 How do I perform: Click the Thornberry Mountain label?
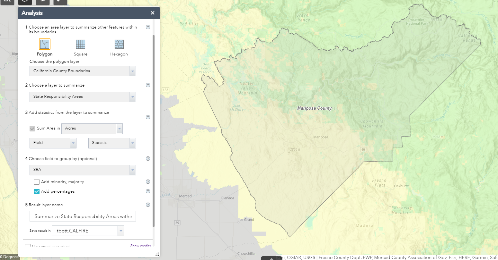click(x=401, y=210)
